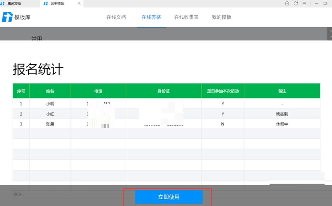Open the 在线文档 section

[116, 17]
